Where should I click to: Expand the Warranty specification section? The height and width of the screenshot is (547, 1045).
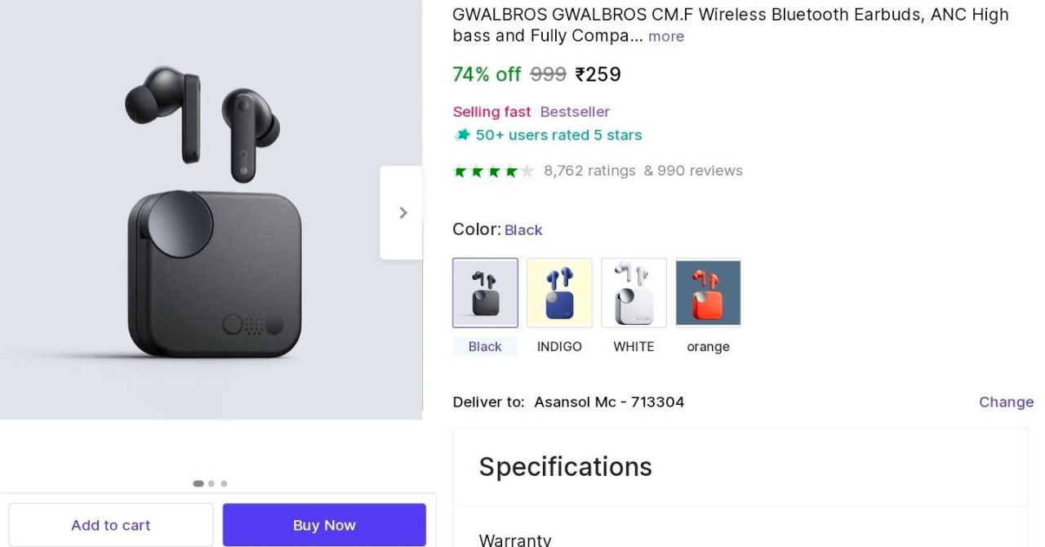pyautogui.click(x=515, y=539)
